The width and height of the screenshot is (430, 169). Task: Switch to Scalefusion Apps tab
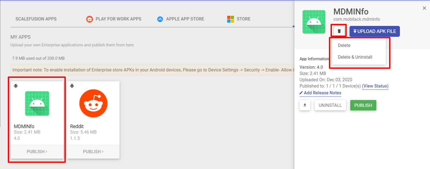coord(36,19)
